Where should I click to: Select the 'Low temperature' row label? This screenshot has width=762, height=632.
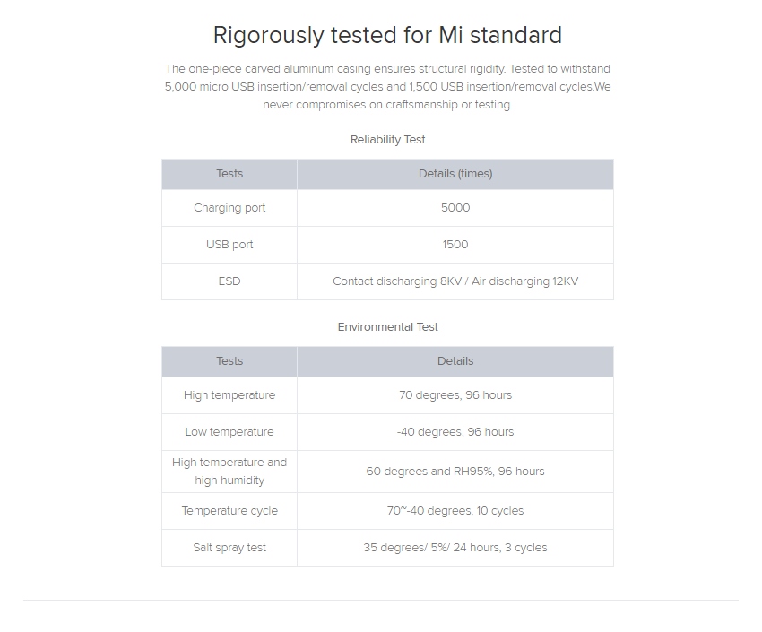tap(229, 432)
